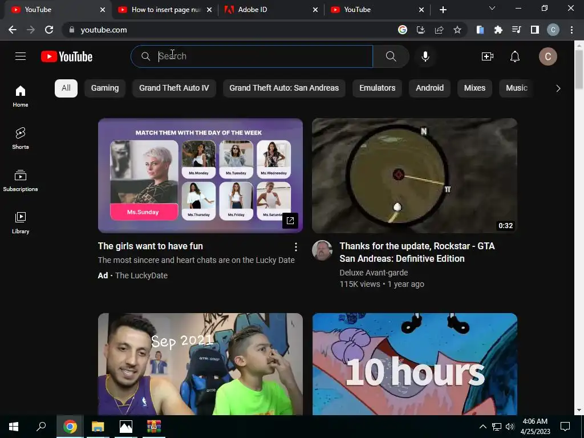584x438 pixels.
Task: Click the install app icon in address bar
Action: [x=420, y=30]
